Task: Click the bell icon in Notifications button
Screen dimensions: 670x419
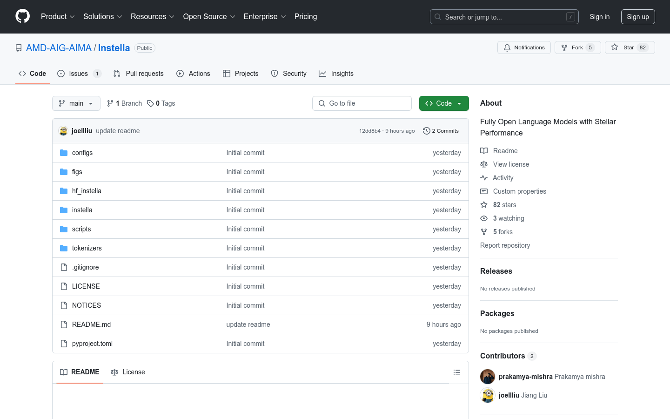Action: tap(507, 47)
